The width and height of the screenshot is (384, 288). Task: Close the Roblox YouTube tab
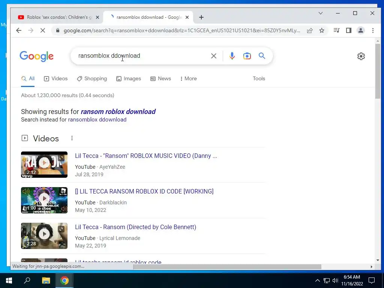tap(97, 17)
